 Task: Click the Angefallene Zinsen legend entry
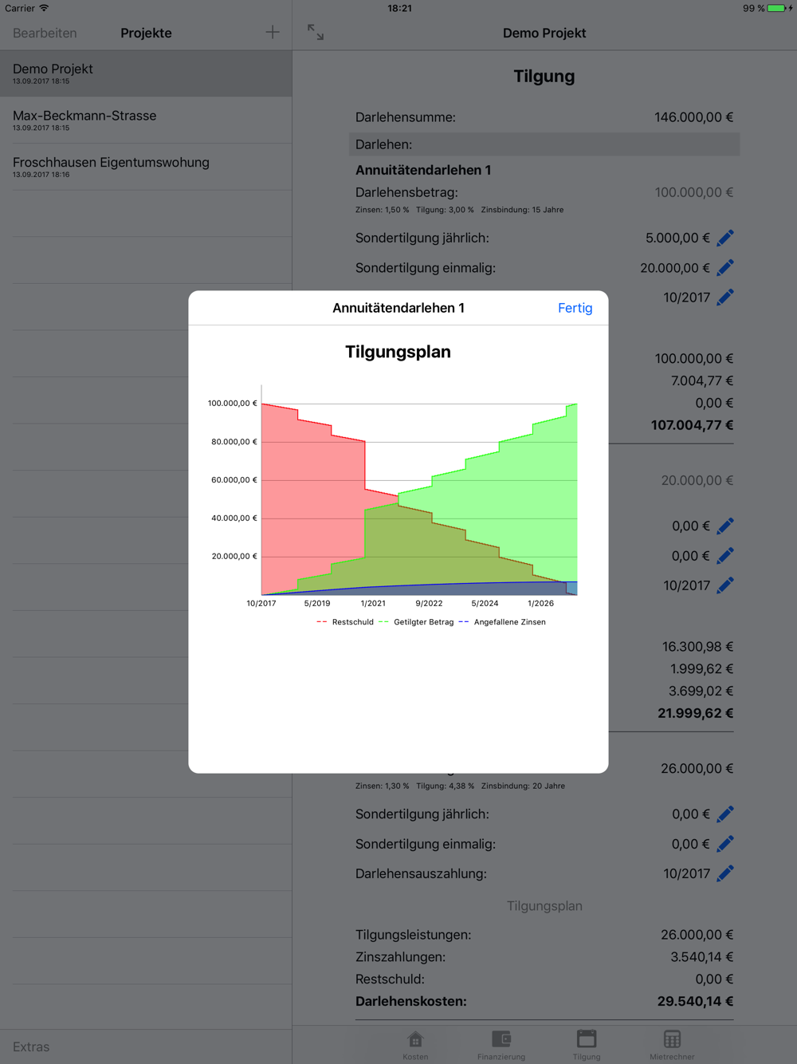(x=502, y=622)
